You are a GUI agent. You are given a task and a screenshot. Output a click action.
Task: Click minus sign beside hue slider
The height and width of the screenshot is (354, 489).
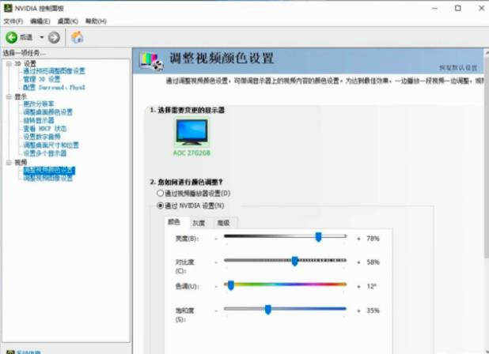tap(216, 286)
